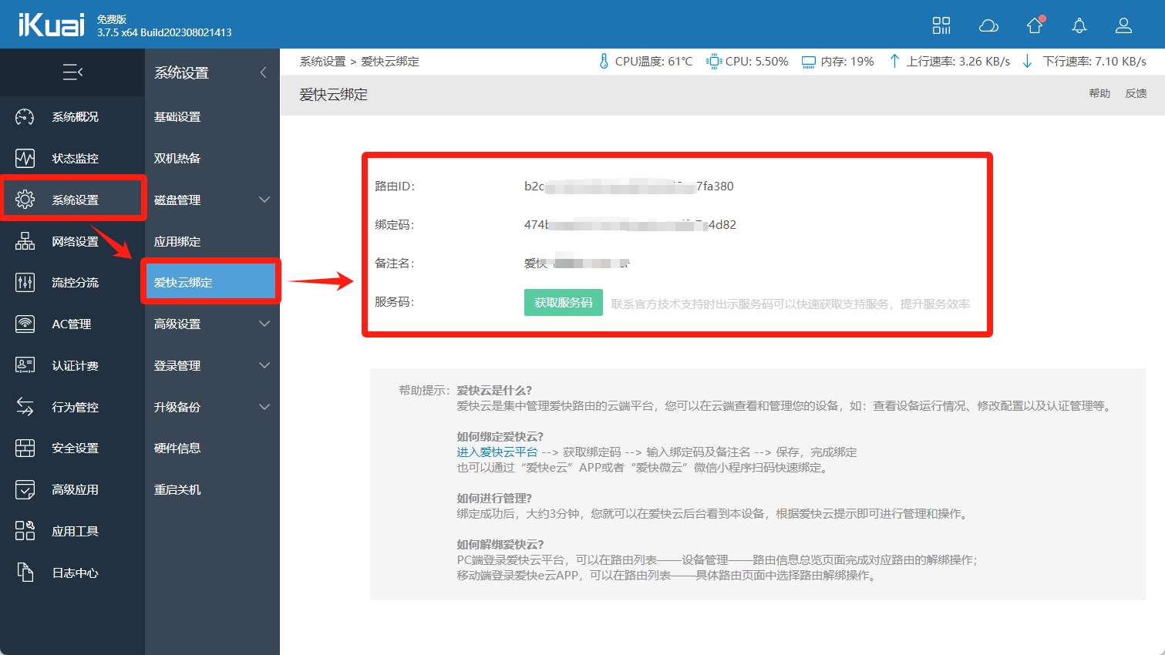Screen dimensions: 1165x655
Task: Open the home icon with red dot
Action: [1035, 26]
